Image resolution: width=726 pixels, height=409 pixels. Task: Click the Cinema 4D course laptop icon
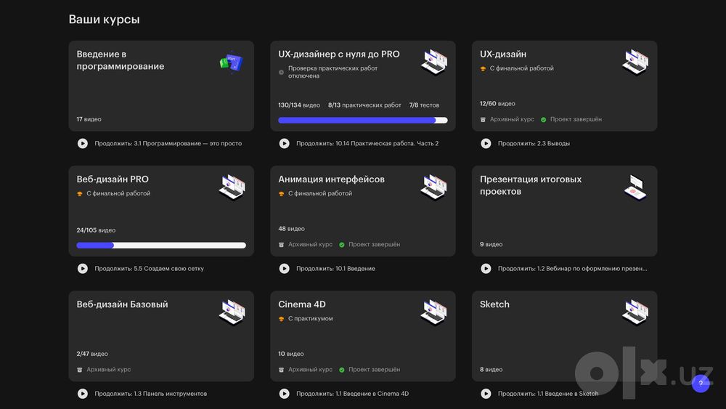click(x=434, y=312)
